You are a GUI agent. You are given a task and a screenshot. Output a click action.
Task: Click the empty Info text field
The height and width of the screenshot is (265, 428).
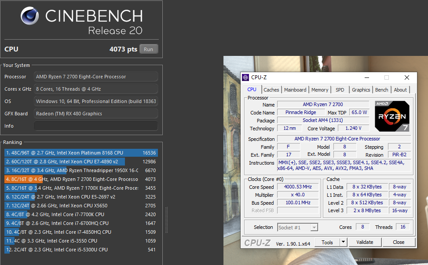[x=96, y=126]
